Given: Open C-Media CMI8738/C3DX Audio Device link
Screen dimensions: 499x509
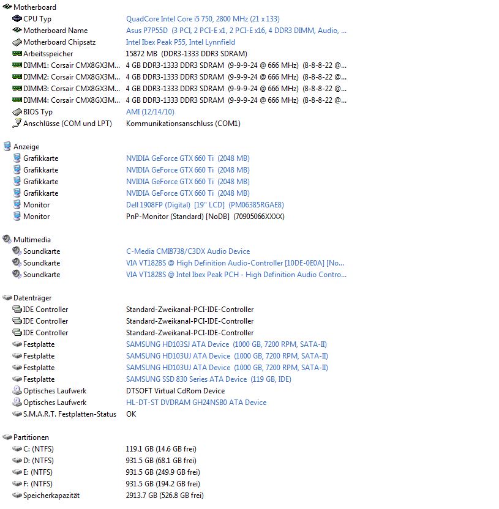Looking at the screenshot, I should coord(188,251).
